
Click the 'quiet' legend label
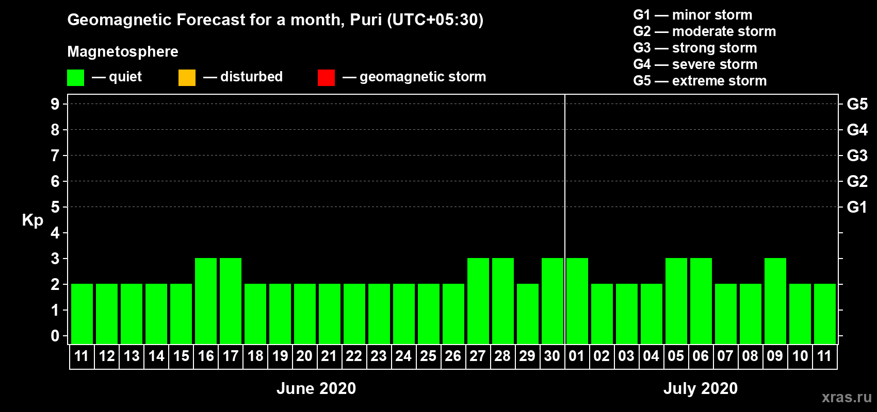tap(125, 77)
